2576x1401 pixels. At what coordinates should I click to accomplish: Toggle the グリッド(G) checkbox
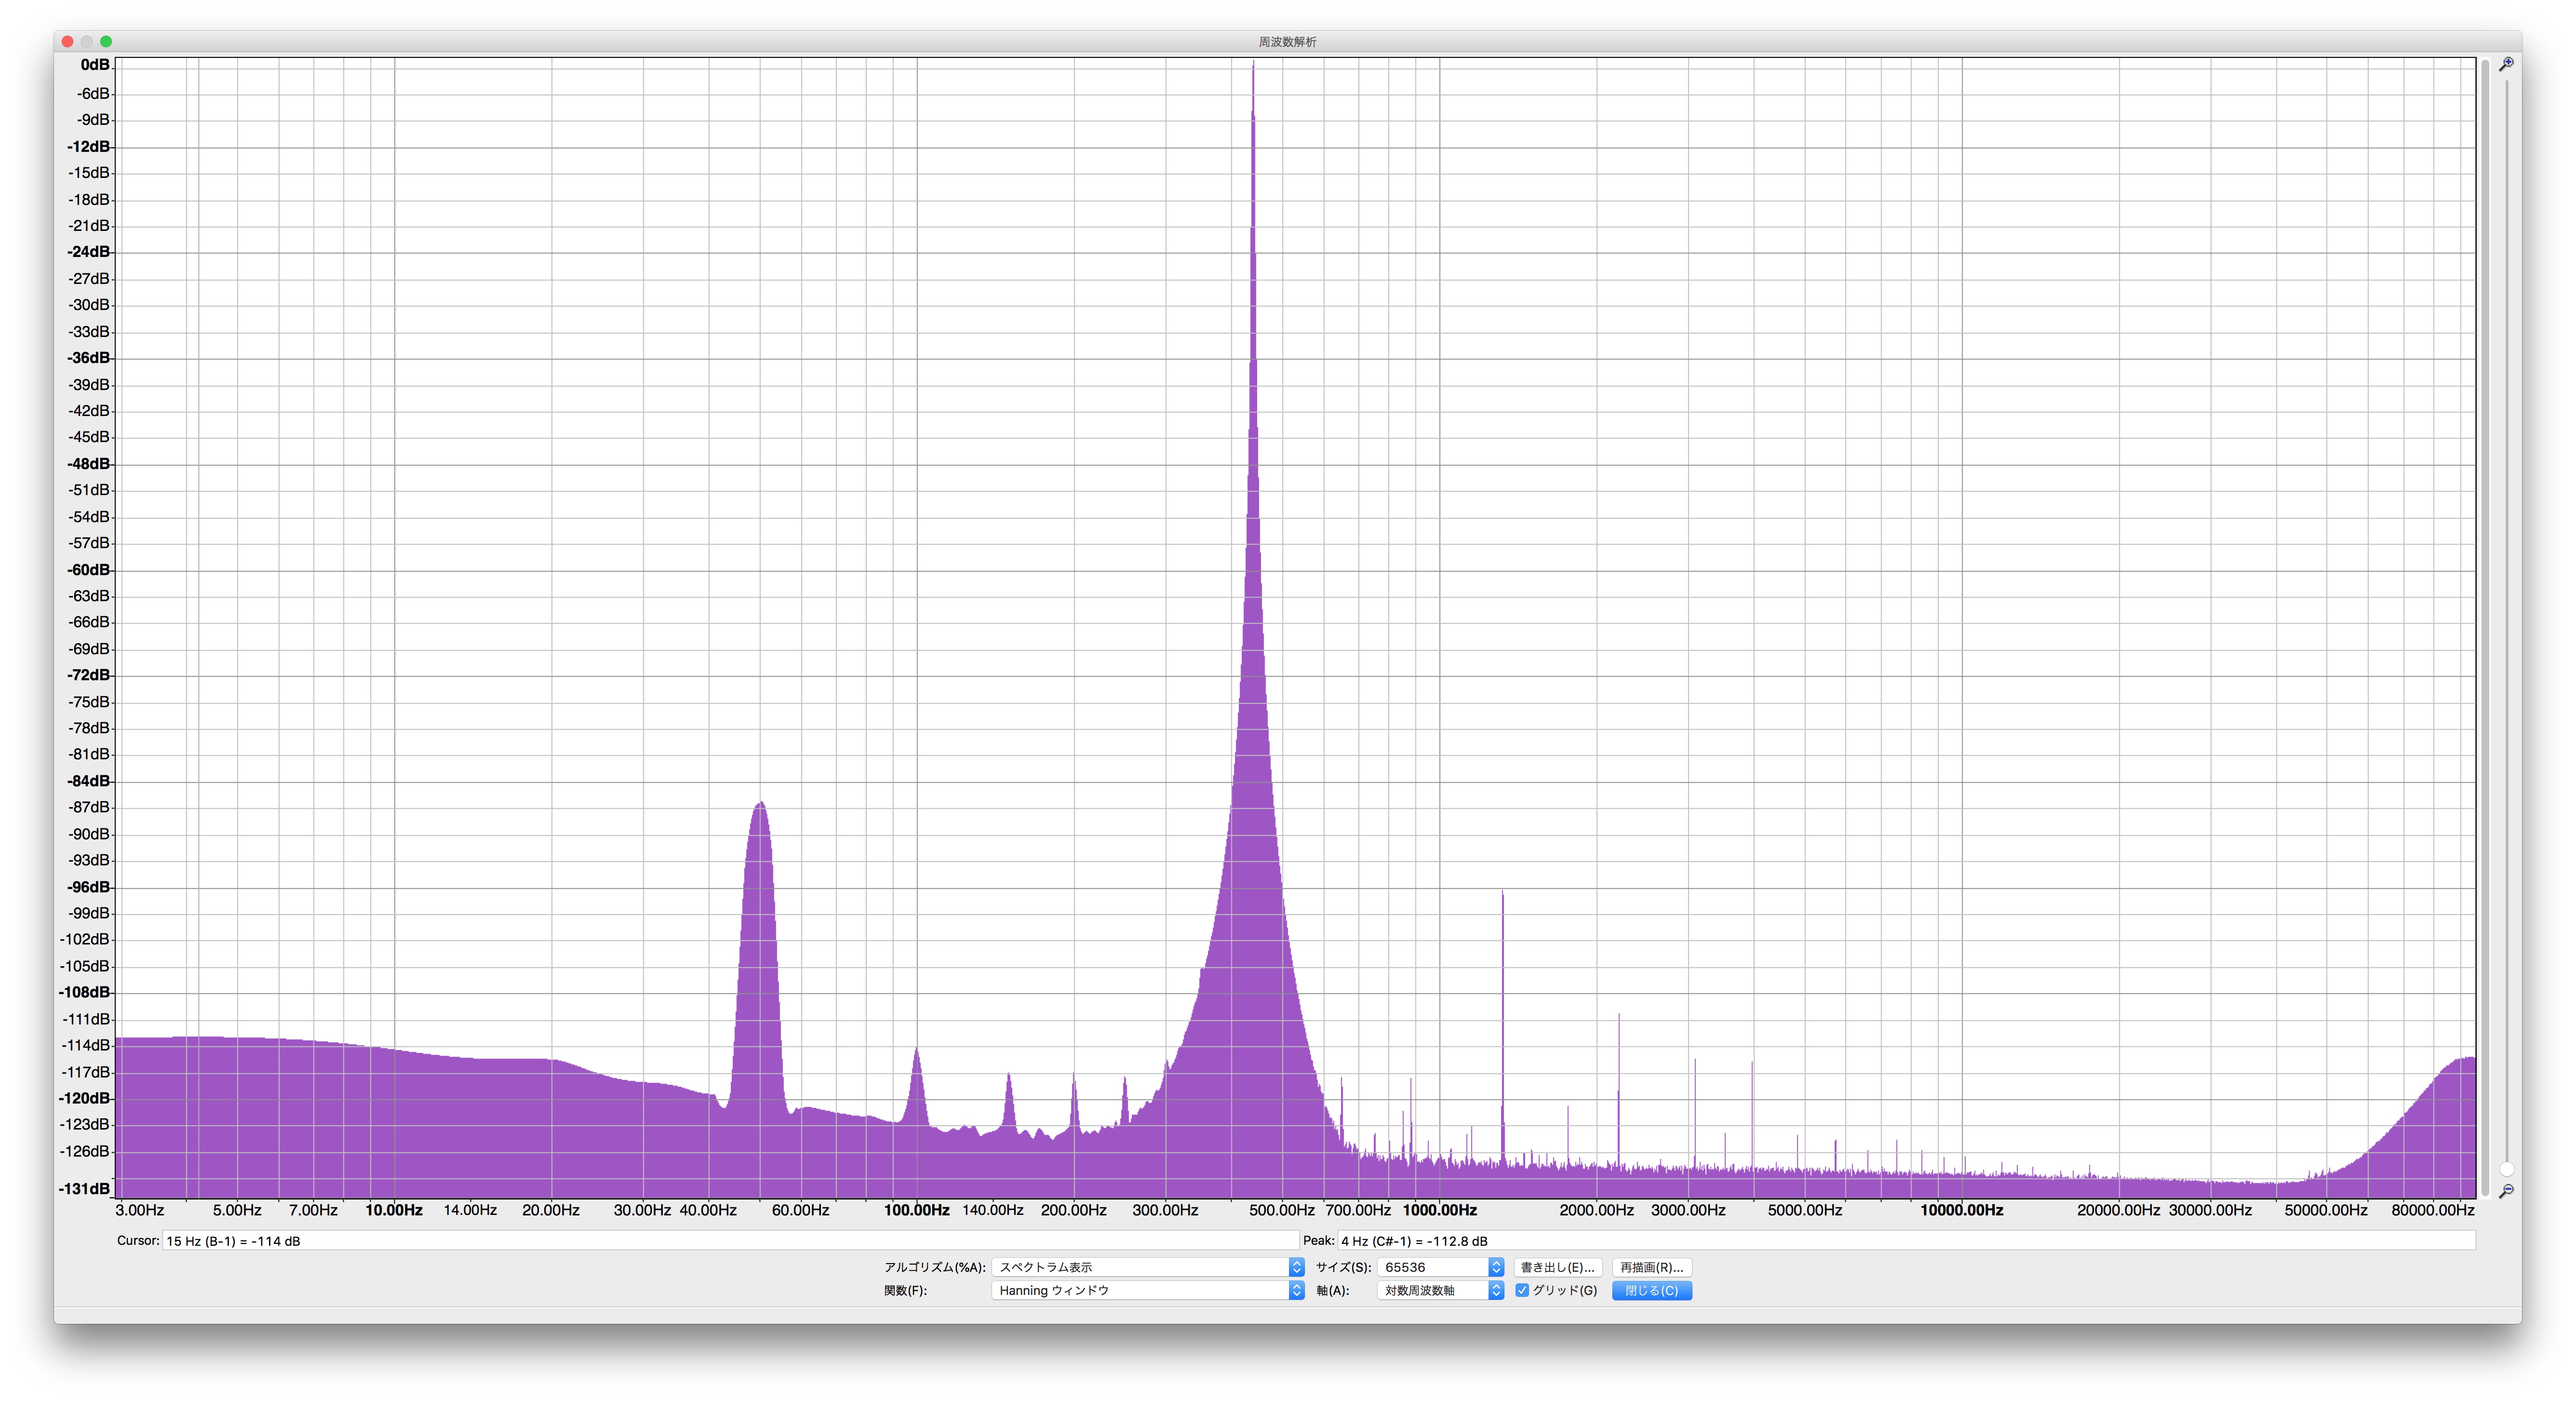(x=1522, y=1291)
